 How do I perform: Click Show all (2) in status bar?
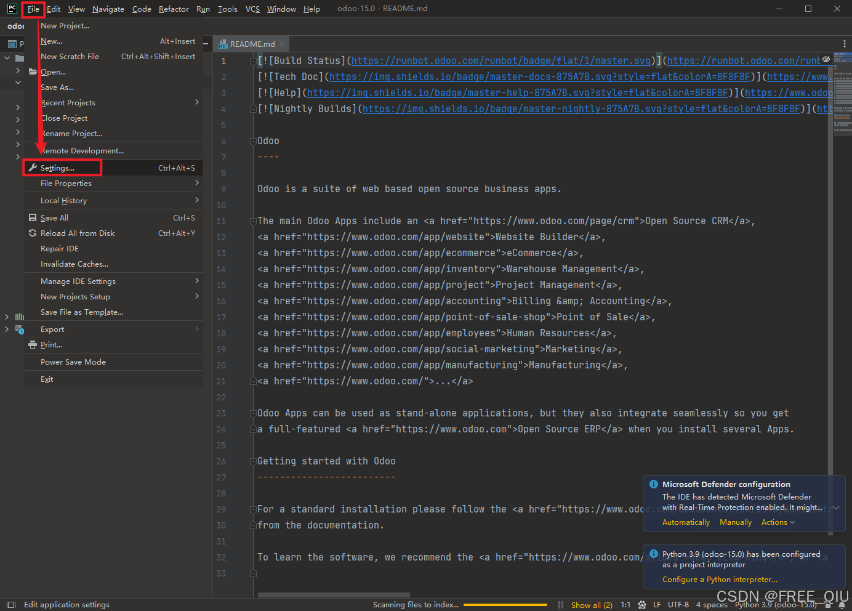coord(592,605)
